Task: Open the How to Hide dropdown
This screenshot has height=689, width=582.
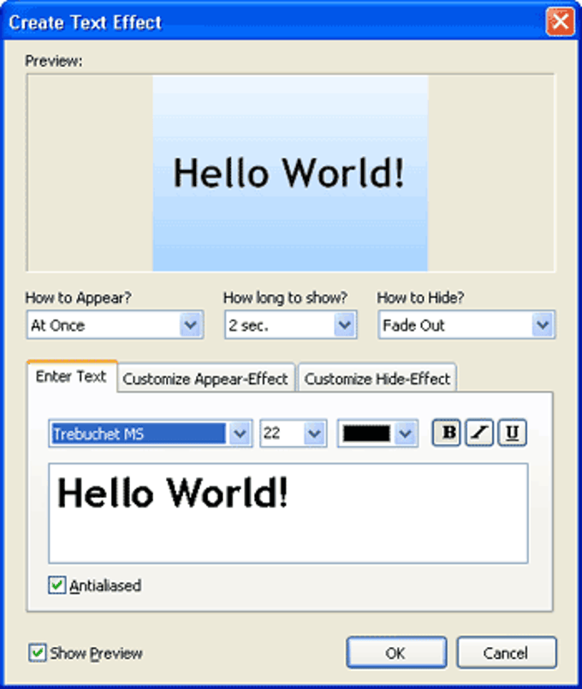Action: (466, 325)
